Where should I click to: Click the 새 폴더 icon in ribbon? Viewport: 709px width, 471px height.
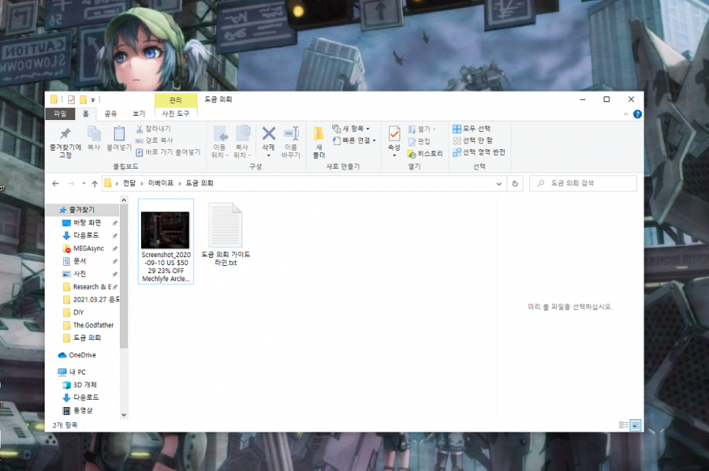tap(318, 134)
